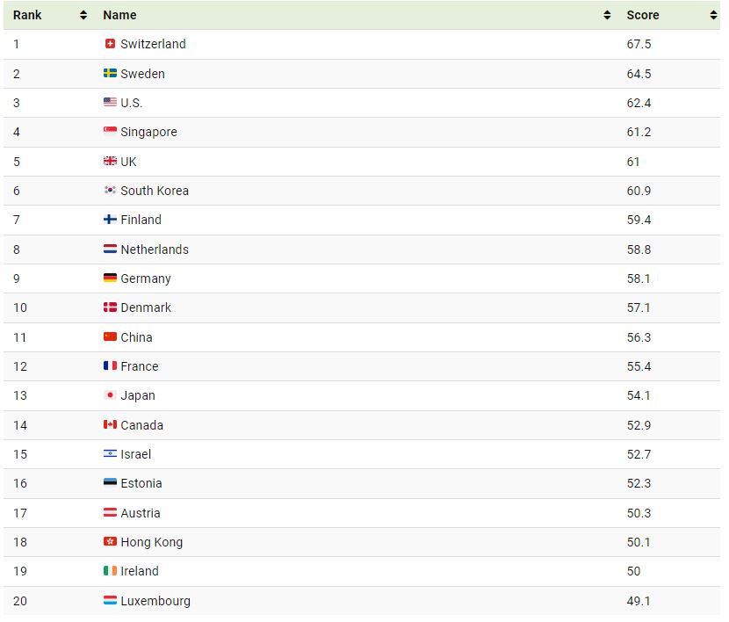Click the South Korea flag icon
This screenshot has width=729, height=622.
pos(110,191)
